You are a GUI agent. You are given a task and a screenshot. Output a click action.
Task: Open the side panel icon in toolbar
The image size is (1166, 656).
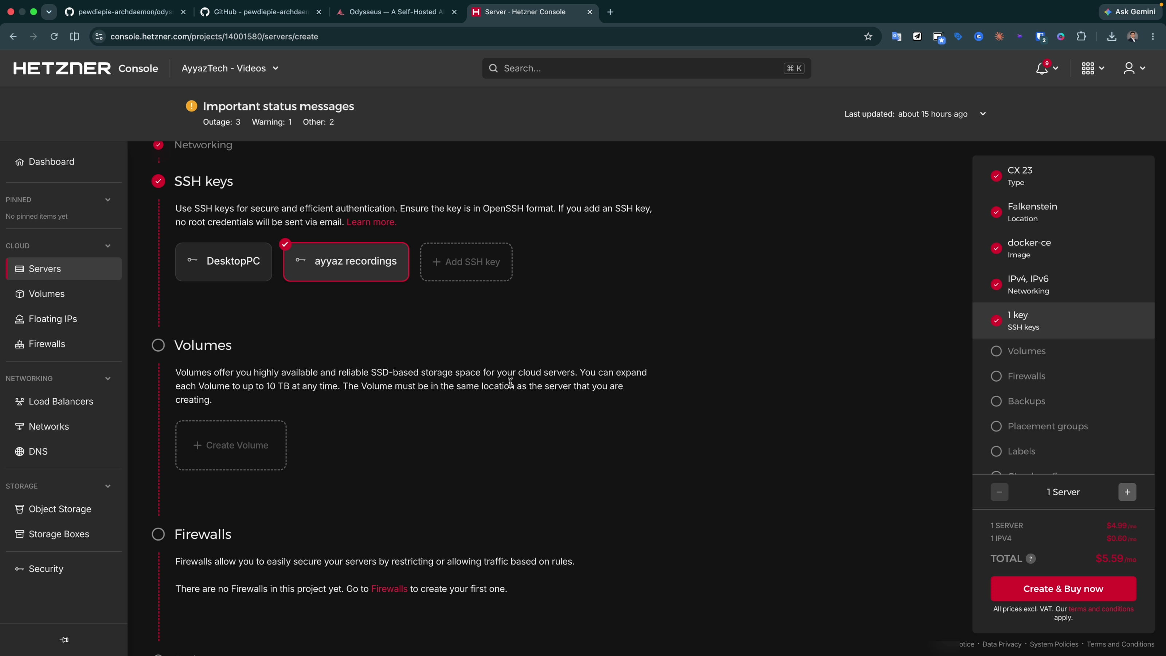pyautogui.click(x=75, y=37)
